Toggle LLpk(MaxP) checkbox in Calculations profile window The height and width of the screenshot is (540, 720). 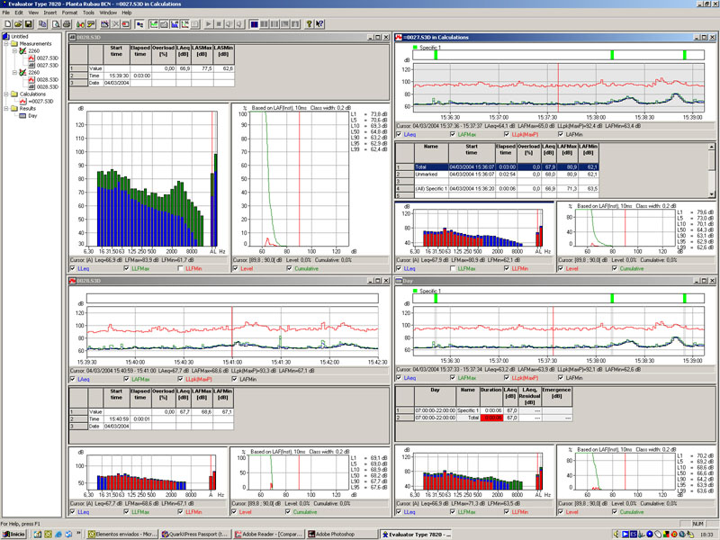tap(507, 134)
